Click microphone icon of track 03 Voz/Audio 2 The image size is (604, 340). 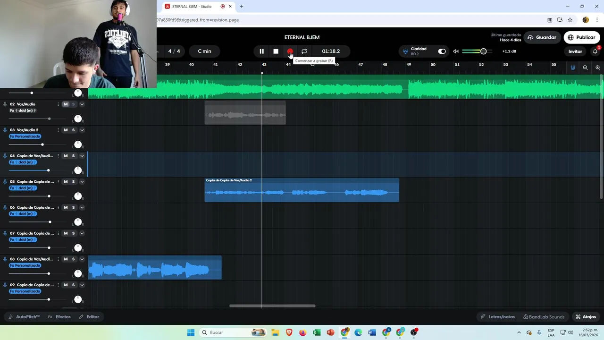[5, 130]
